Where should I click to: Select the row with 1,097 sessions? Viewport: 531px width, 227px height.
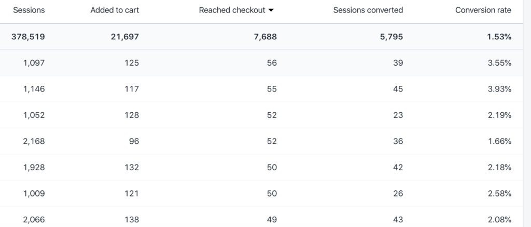point(261,63)
